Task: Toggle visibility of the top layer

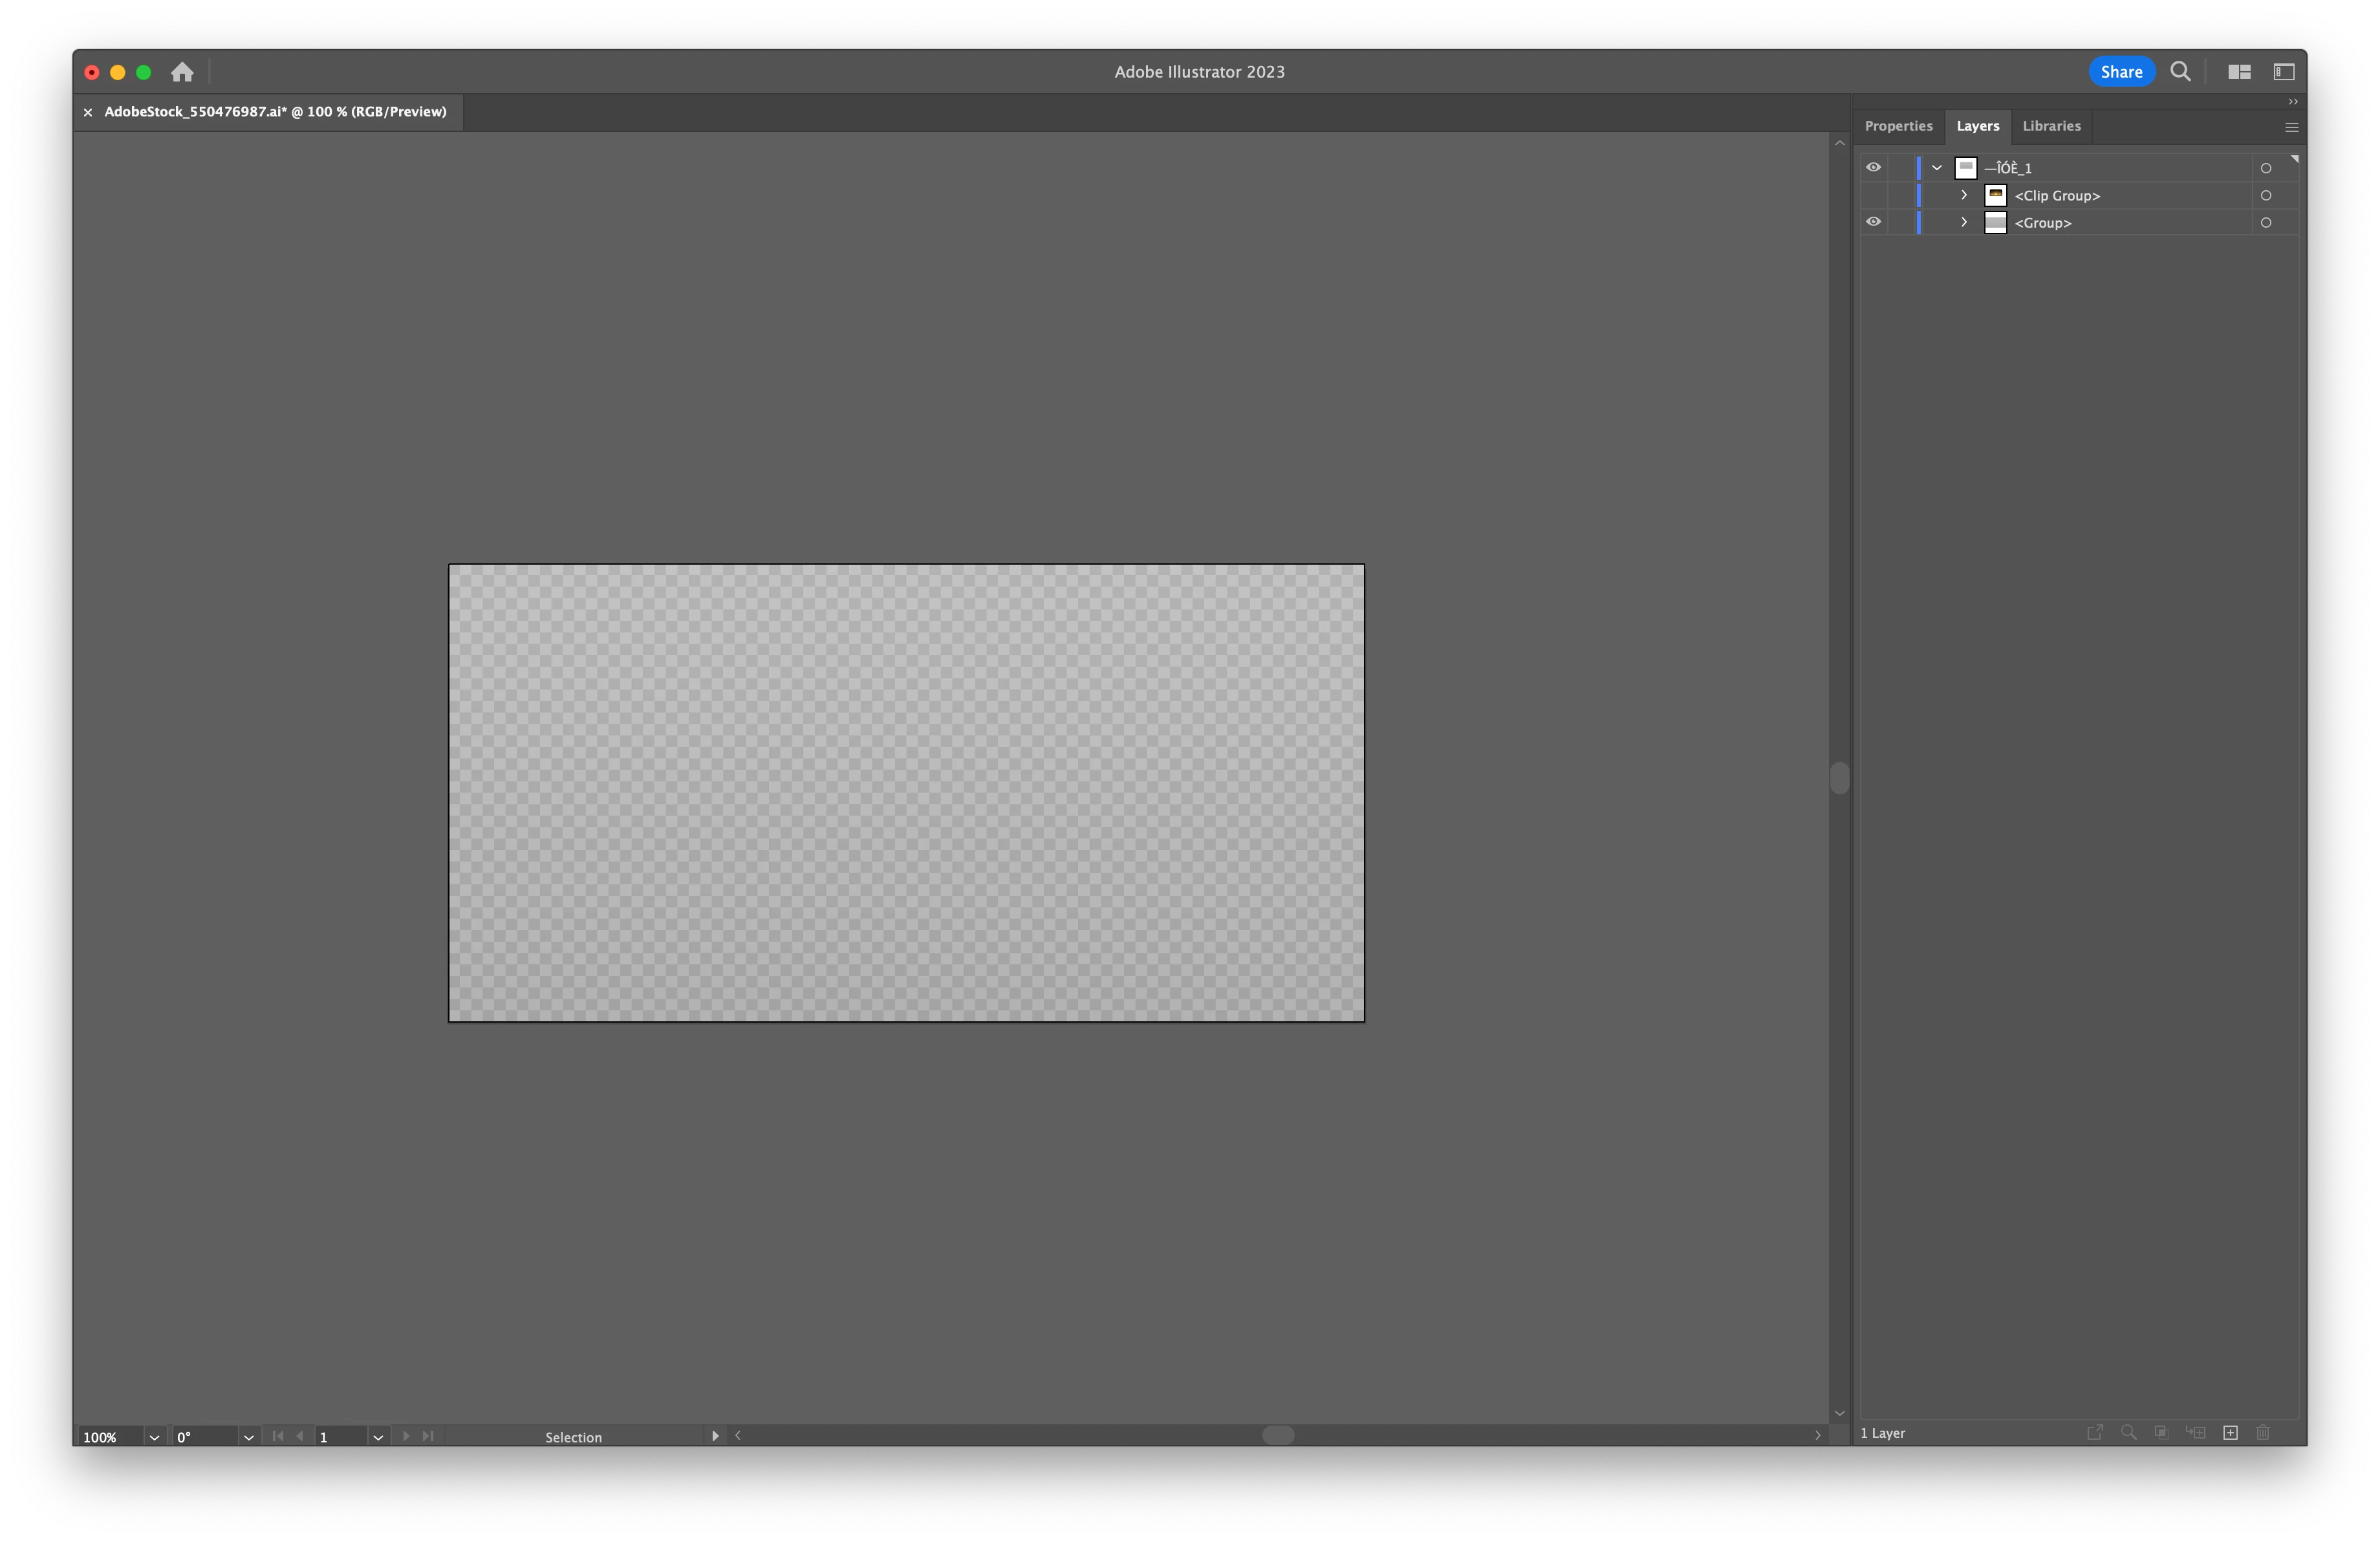Action: [1873, 168]
